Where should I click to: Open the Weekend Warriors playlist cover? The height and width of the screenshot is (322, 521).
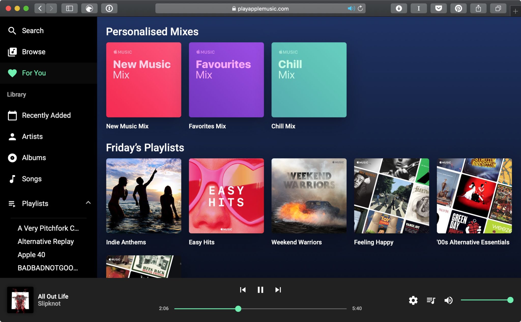click(309, 196)
